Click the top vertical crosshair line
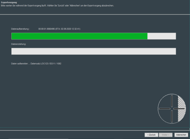Screen dimensions: 190x139 click(x=172, y=101)
